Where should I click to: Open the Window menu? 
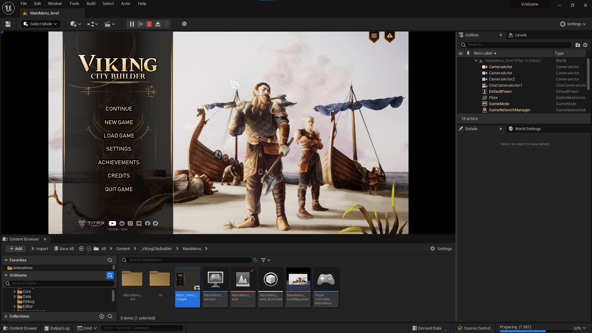coord(55,4)
